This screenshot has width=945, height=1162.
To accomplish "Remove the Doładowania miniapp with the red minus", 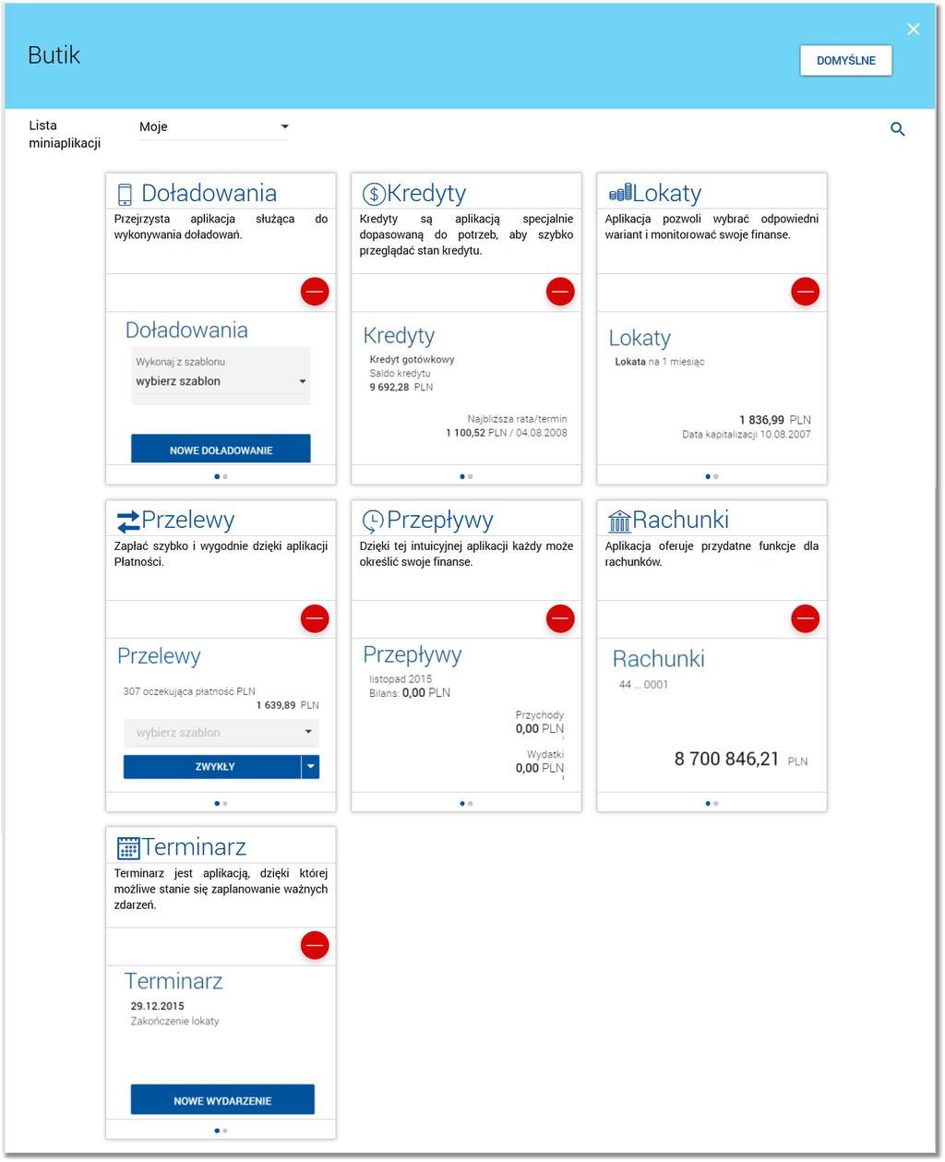I will pos(315,292).
